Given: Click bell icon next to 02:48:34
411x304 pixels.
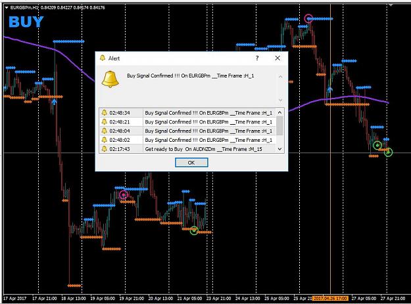Looking at the screenshot, I should coord(105,113).
